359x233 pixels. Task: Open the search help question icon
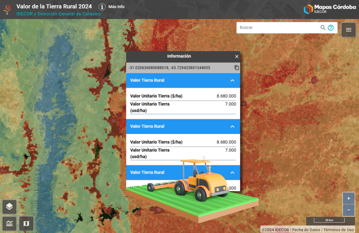click(331, 28)
